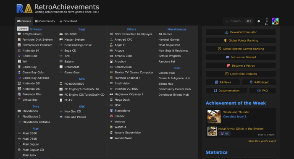294x159 pixels.
Task: Click Global Beaten Games Ranking button
Action: point(241,49)
